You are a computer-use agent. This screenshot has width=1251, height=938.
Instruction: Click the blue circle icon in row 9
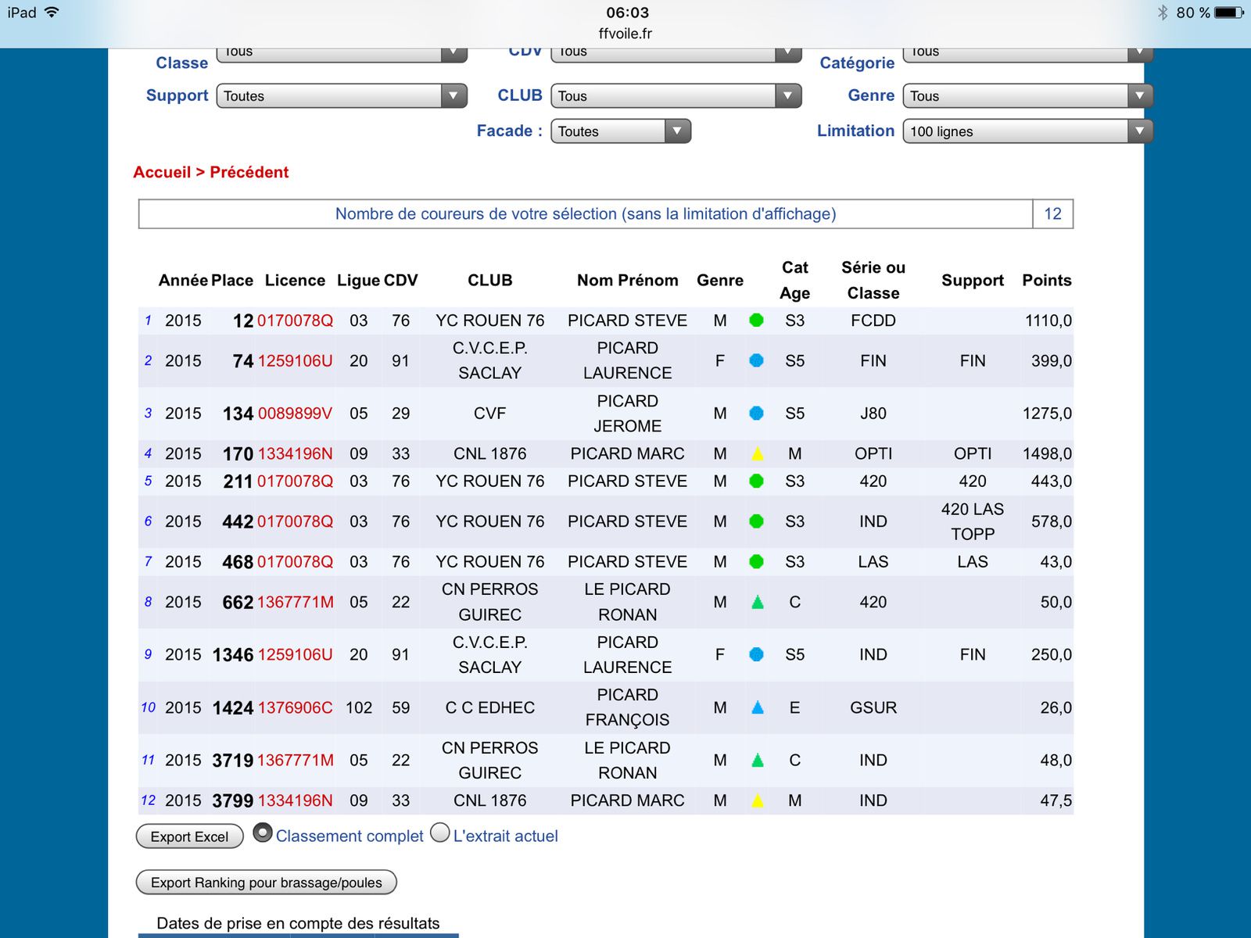pos(756,654)
